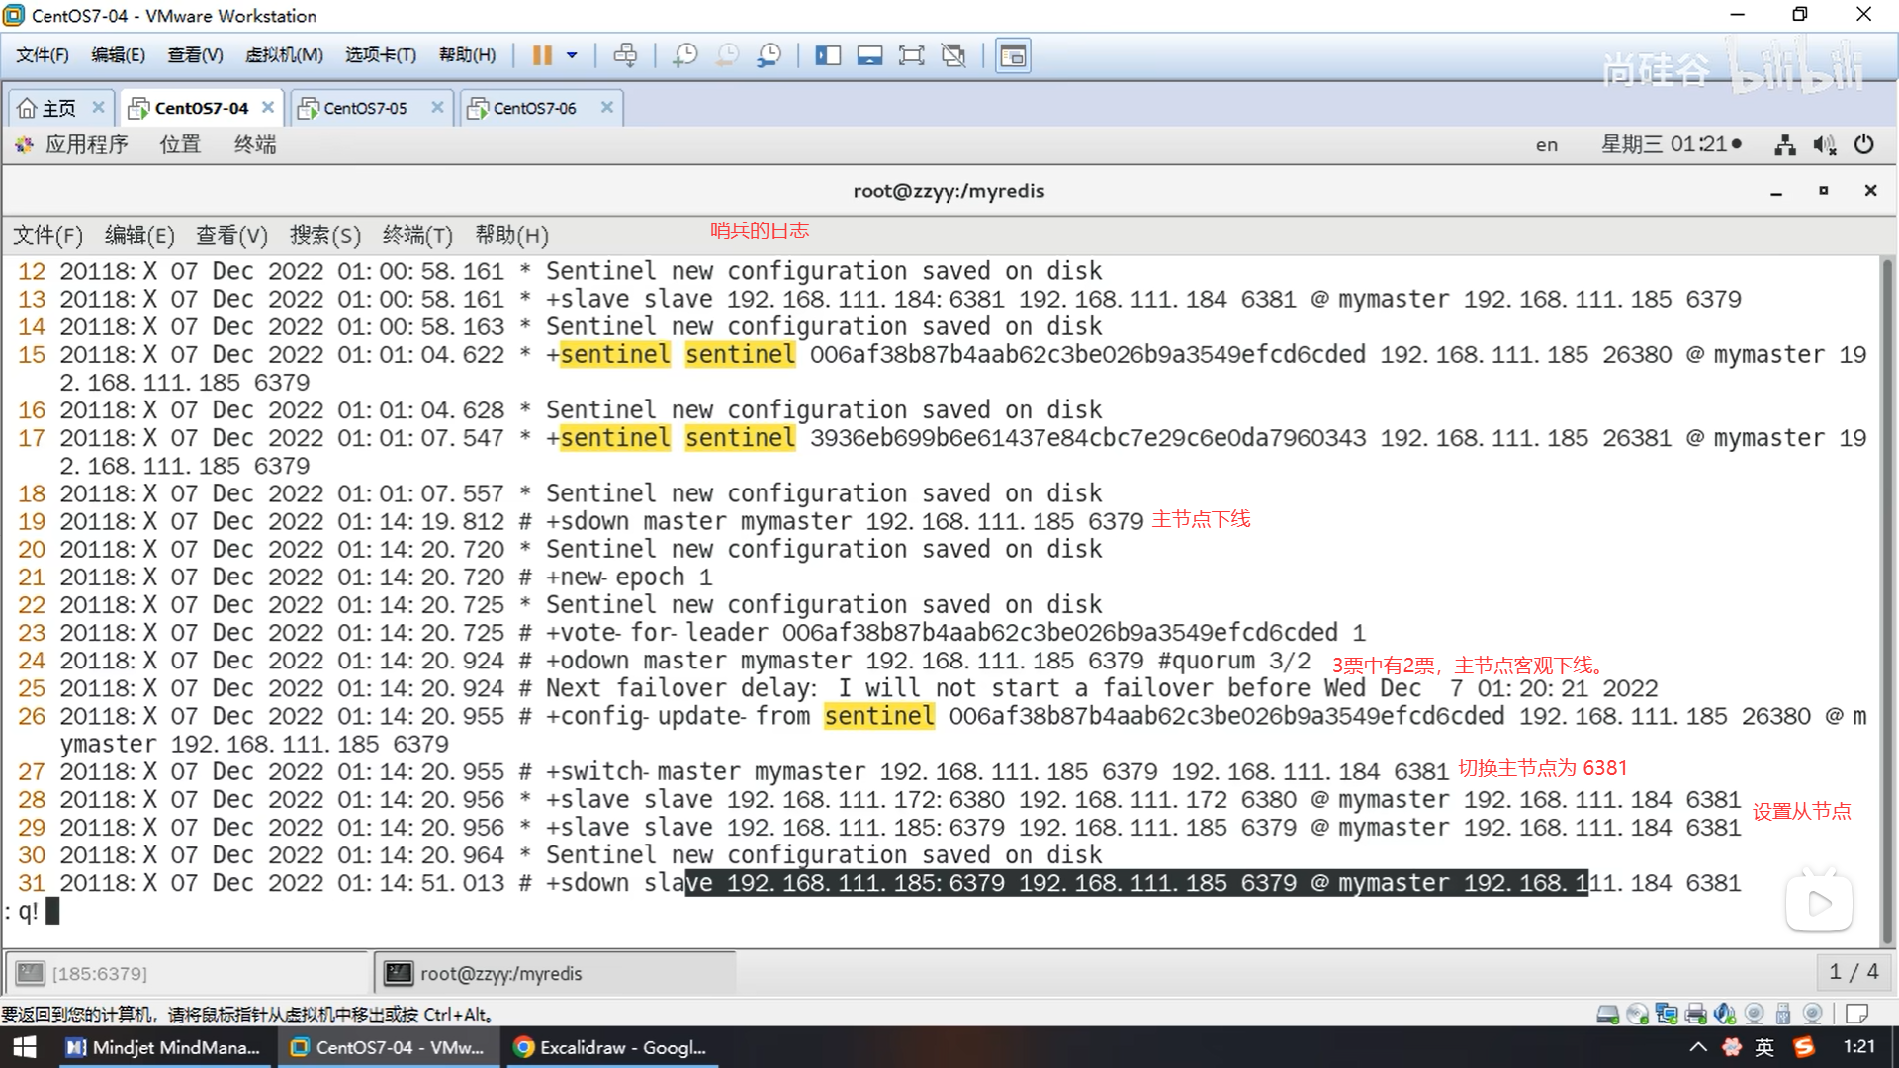Click the guest volume icon
1899x1068 pixels.
point(1824,145)
